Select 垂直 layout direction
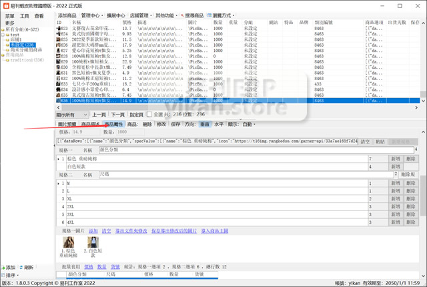Image resolution: width=427 pixels, height=287 pixels. click(205, 124)
